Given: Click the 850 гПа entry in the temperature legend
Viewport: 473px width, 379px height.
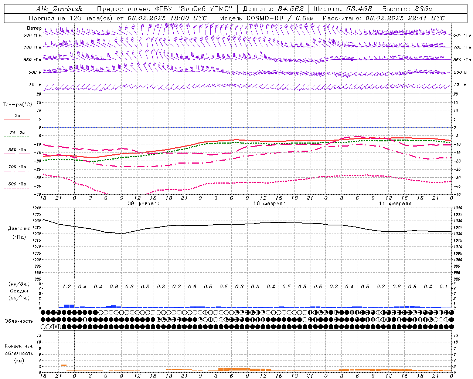Looking at the screenshot, I should (x=17, y=150).
